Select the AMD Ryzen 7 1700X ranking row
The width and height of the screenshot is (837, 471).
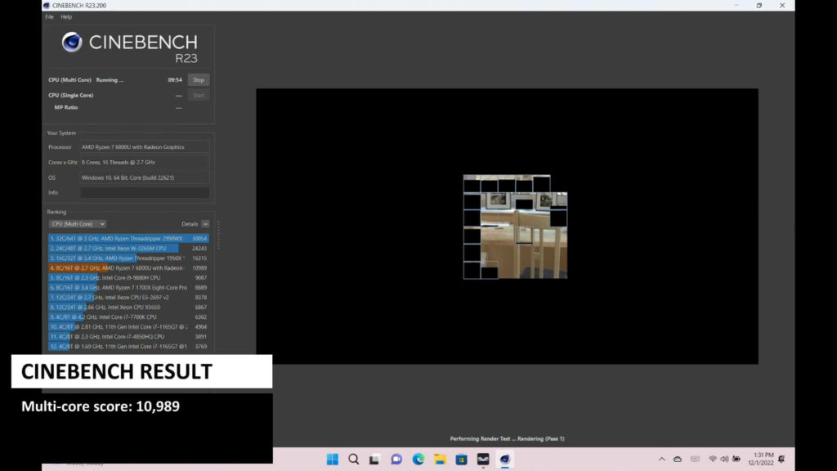[128, 287]
